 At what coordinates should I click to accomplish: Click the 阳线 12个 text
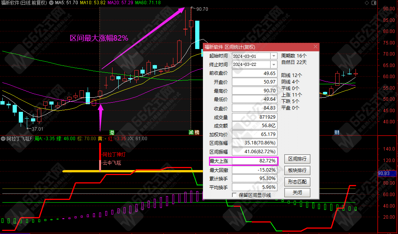pos(292,75)
